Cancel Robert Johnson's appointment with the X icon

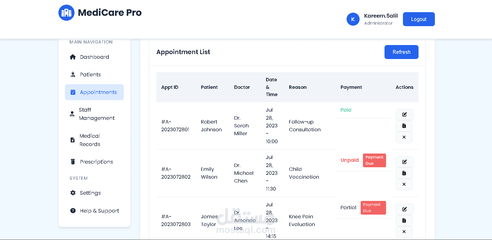404,137
